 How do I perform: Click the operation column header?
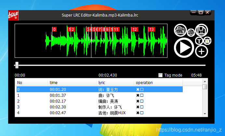coord(158,82)
